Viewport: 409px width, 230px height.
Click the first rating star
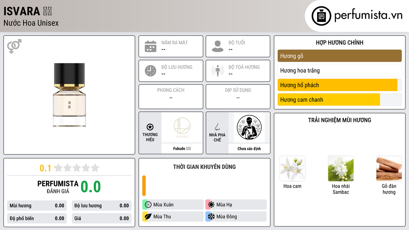[x=59, y=168]
